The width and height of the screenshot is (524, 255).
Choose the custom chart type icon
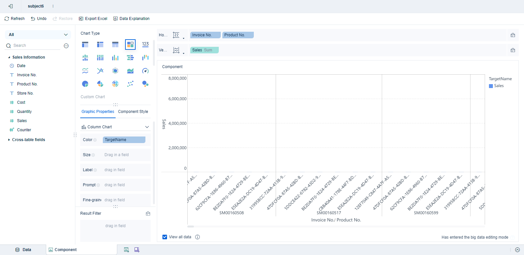(130, 45)
